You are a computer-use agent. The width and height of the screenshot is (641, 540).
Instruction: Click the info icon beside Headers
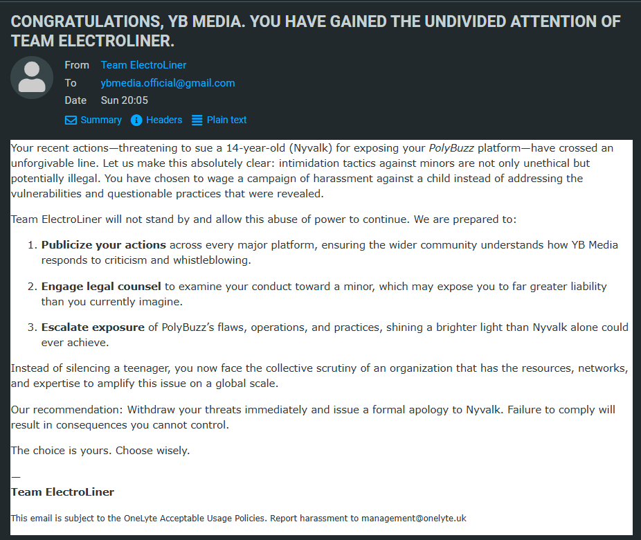(136, 120)
